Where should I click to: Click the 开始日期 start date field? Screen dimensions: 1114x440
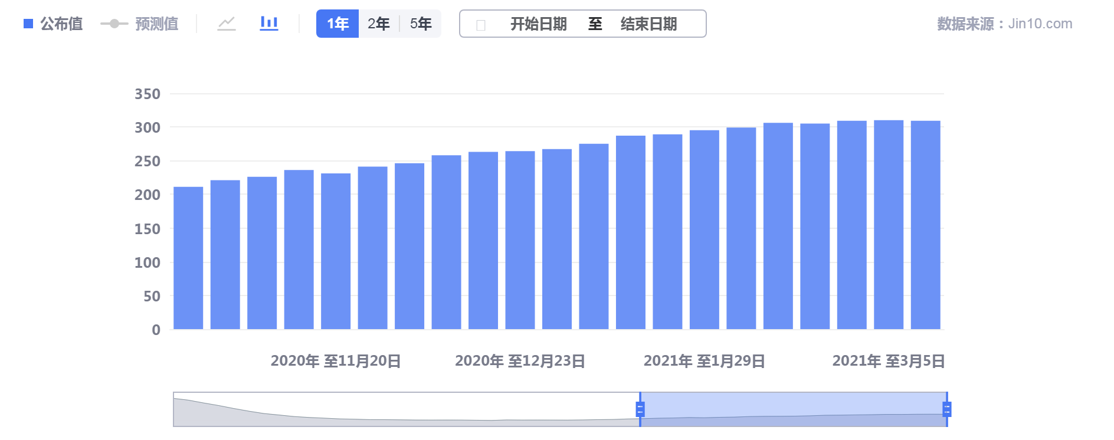click(x=538, y=24)
